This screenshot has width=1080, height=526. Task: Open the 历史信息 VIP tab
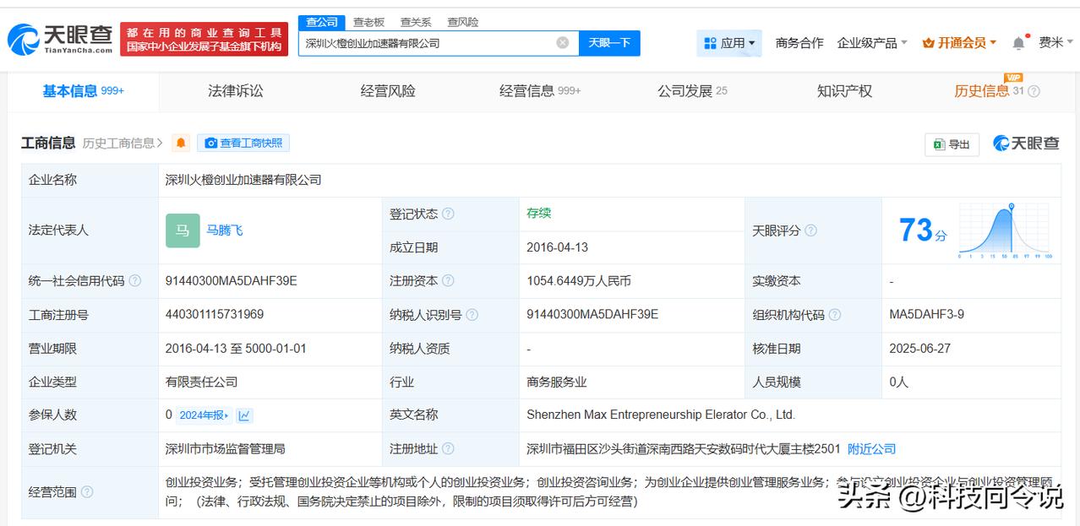(x=989, y=91)
